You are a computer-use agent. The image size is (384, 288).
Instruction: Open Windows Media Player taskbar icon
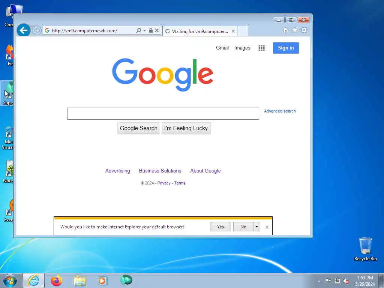[102, 280]
